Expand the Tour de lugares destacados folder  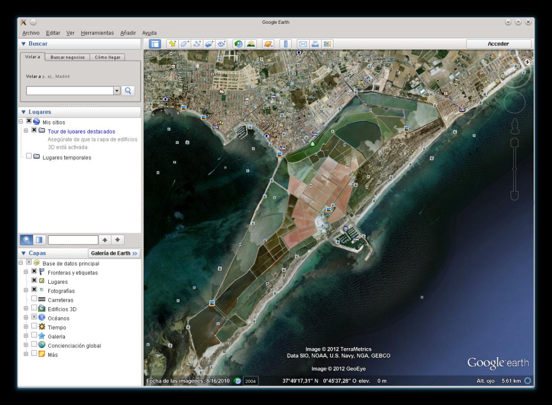coord(26,131)
